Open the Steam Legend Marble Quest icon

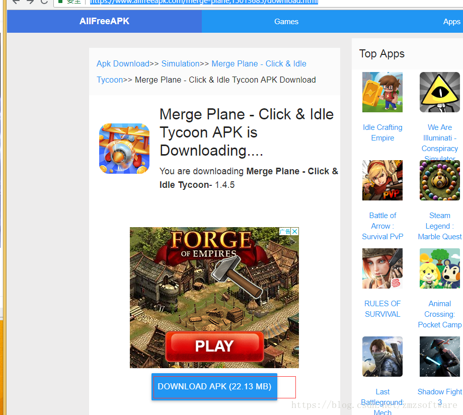(x=440, y=180)
